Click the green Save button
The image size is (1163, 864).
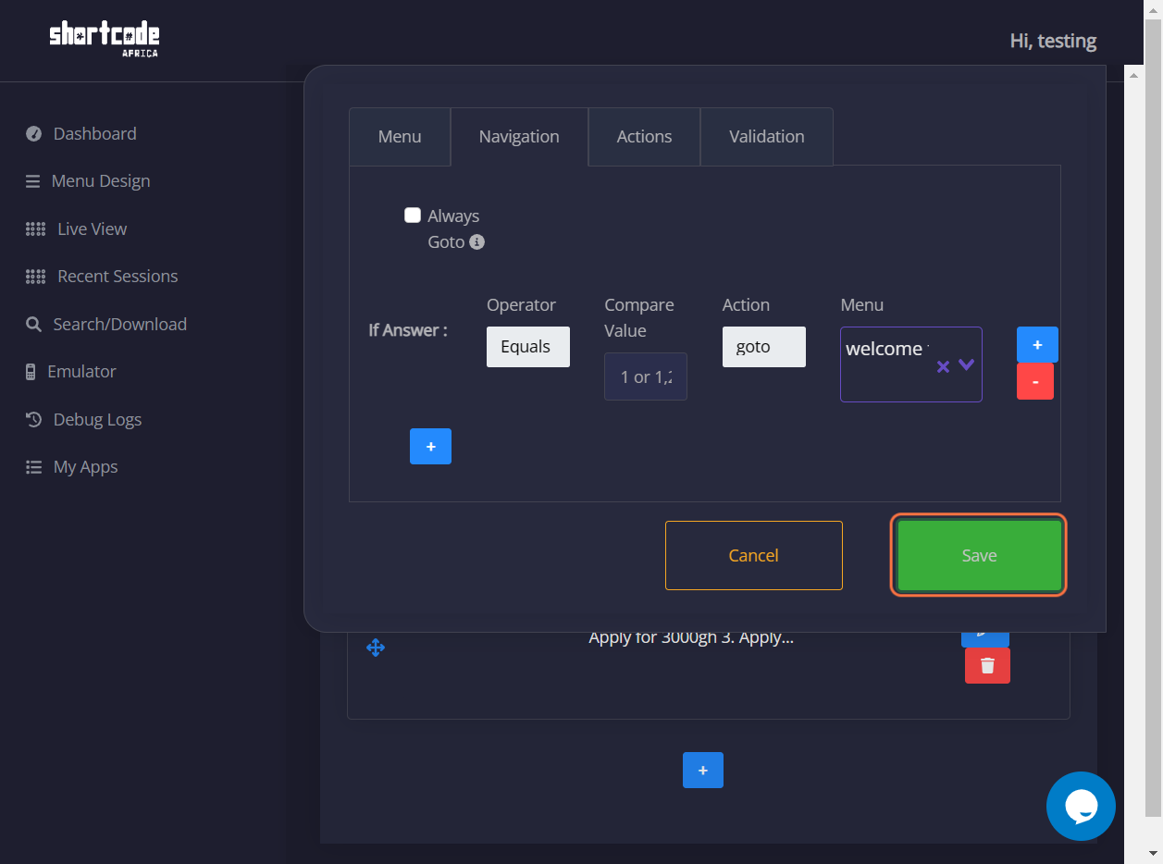click(x=979, y=555)
